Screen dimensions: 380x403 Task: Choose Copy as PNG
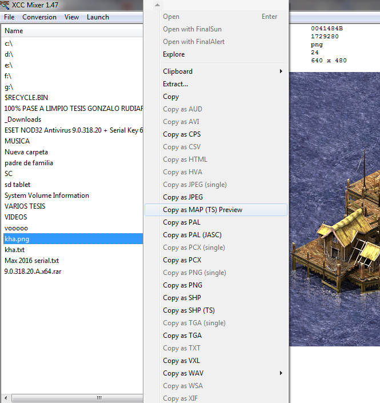[216, 285]
